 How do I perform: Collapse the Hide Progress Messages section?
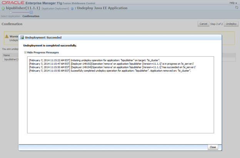pos(25,52)
